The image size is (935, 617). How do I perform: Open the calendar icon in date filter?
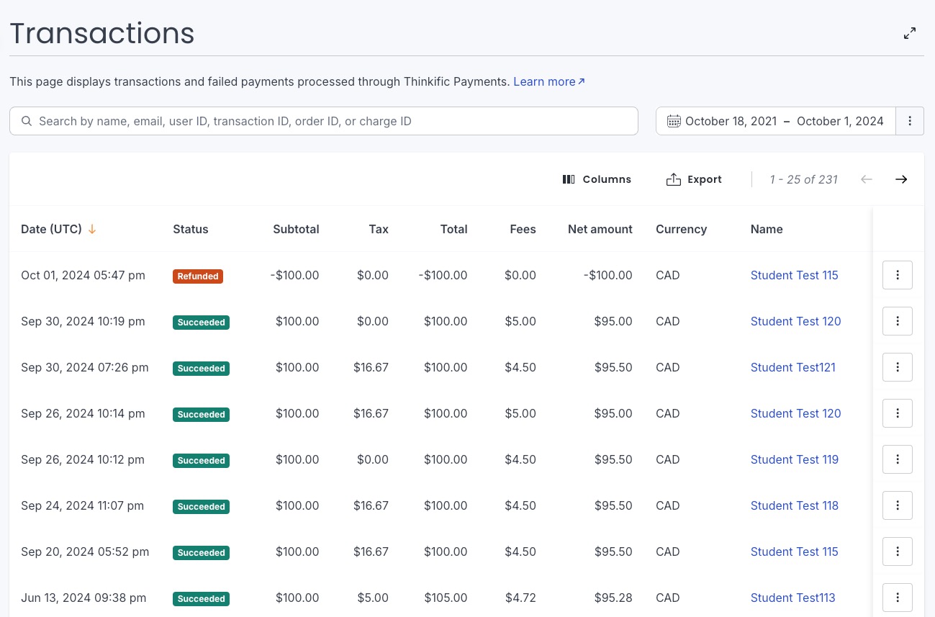(x=674, y=121)
